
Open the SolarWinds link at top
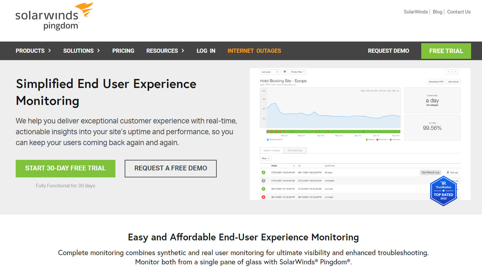coord(416,12)
